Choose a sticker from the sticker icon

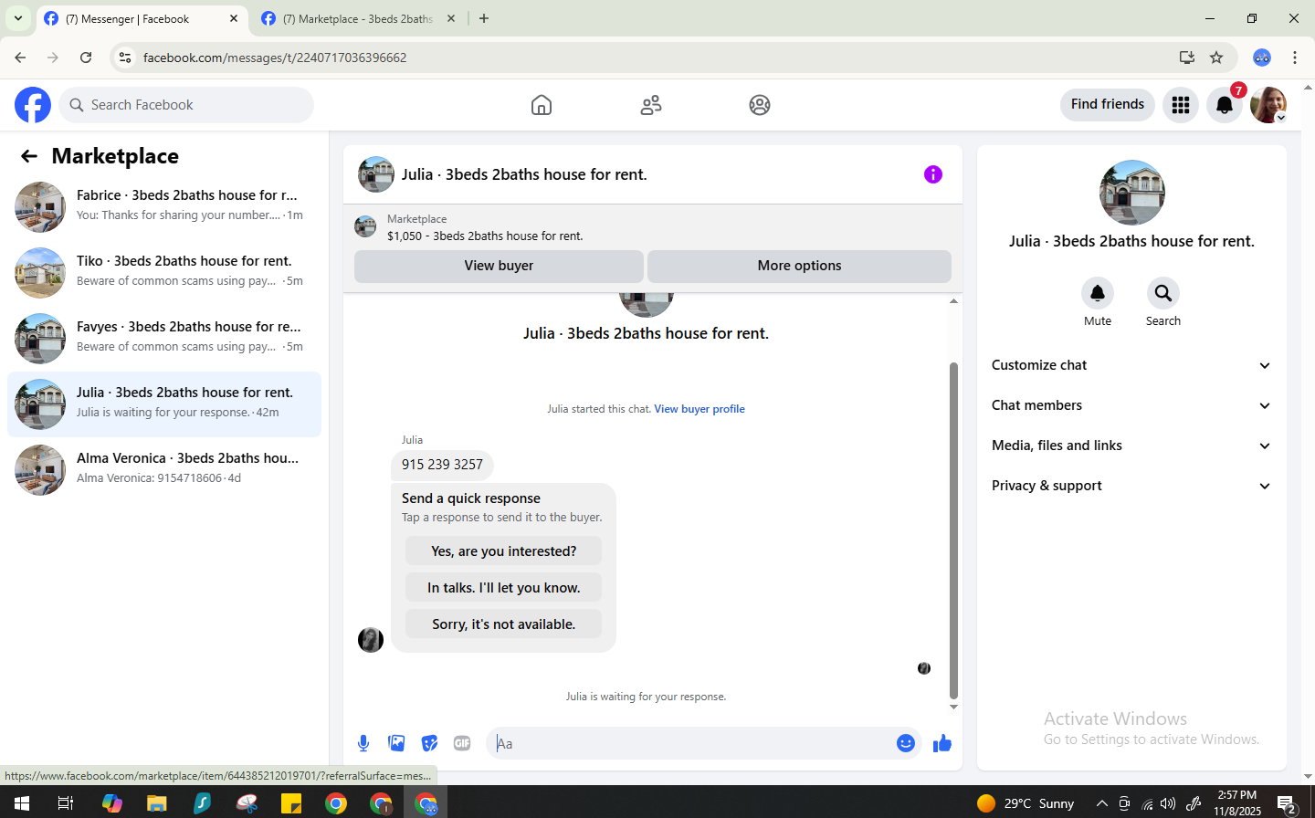429,743
